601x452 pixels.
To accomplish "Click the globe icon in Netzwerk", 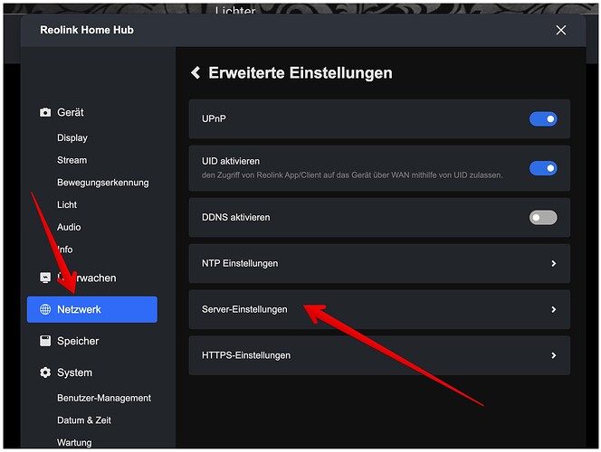I will 45,309.
